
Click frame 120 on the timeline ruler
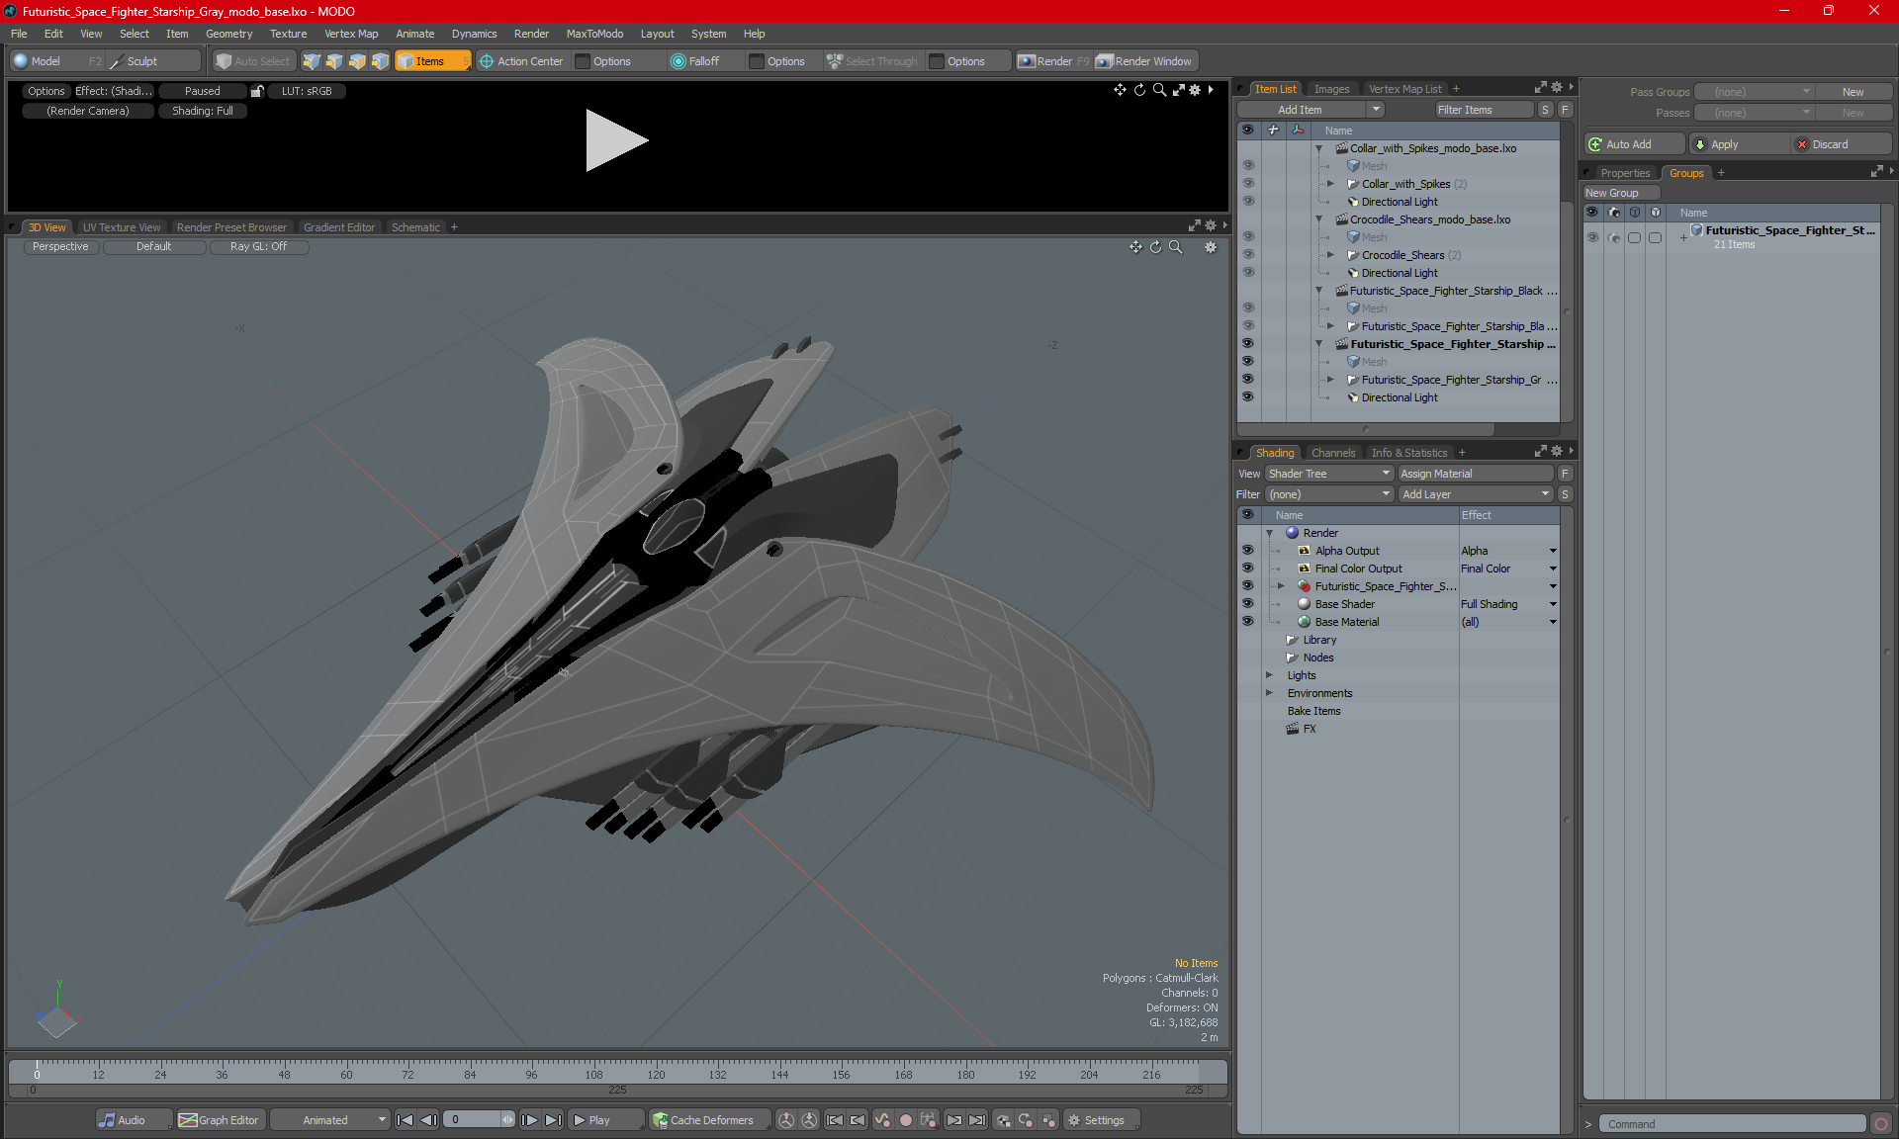tap(656, 1074)
